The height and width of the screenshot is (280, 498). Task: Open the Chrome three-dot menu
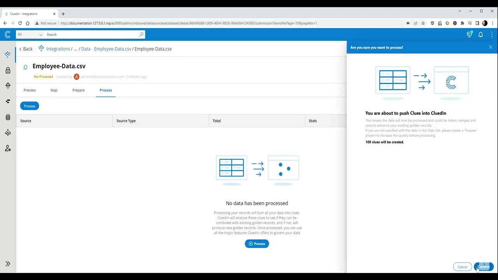tap(492, 23)
